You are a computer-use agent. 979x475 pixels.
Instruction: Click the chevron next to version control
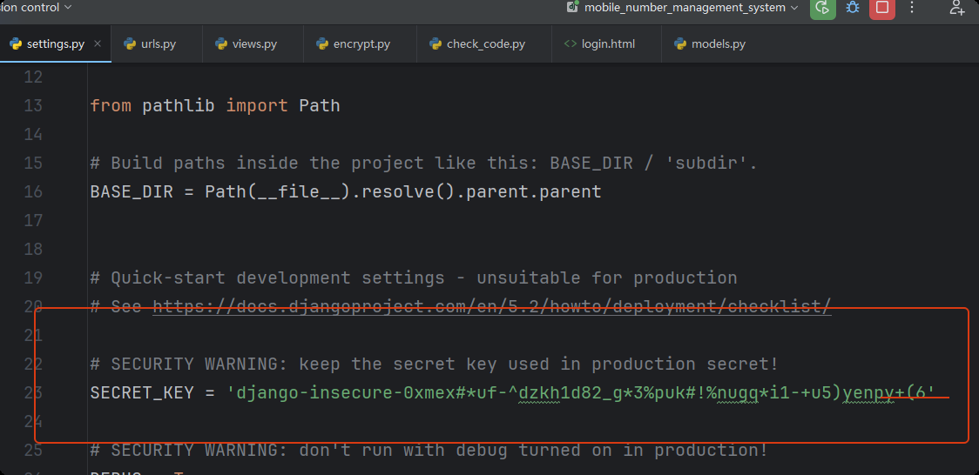click(67, 8)
